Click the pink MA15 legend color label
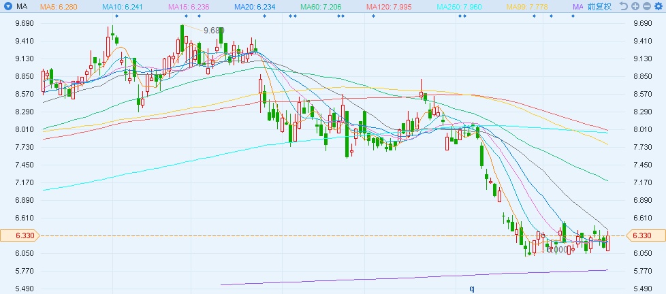Image resolution: width=666 pixels, height=294 pixels. [x=189, y=6]
